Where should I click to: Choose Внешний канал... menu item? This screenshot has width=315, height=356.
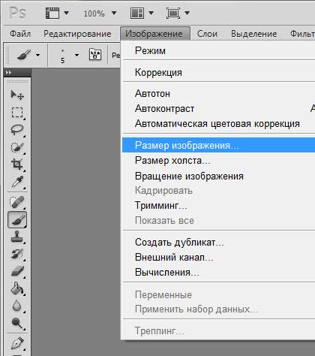pyautogui.click(x=218, y=257)
